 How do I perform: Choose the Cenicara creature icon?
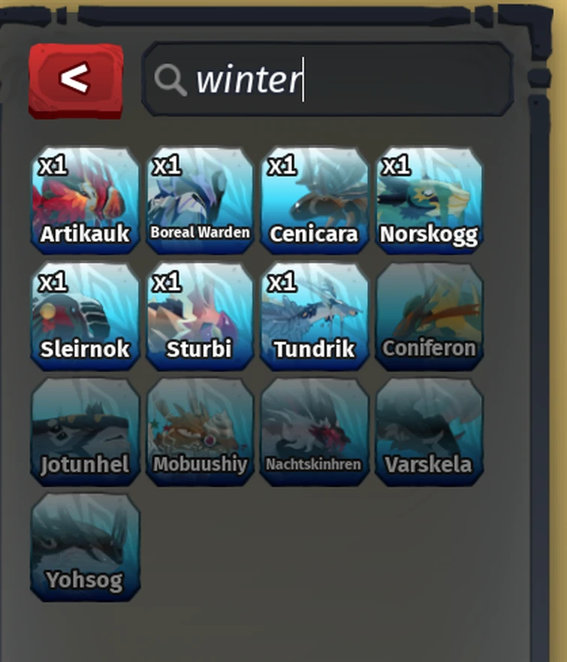315,200
